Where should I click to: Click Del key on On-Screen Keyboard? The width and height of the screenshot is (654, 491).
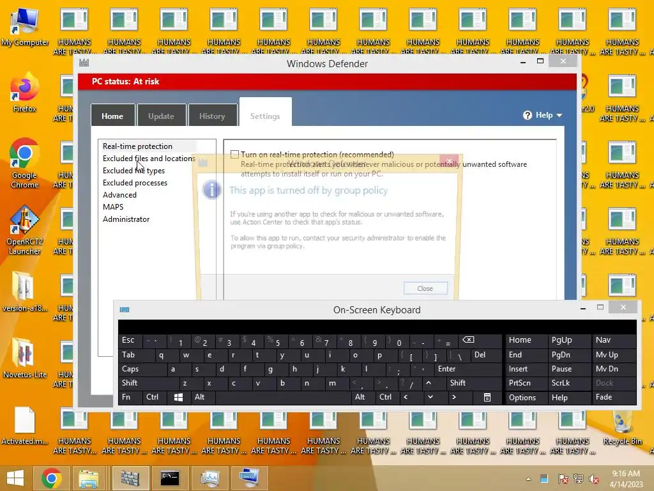(486, 355)
